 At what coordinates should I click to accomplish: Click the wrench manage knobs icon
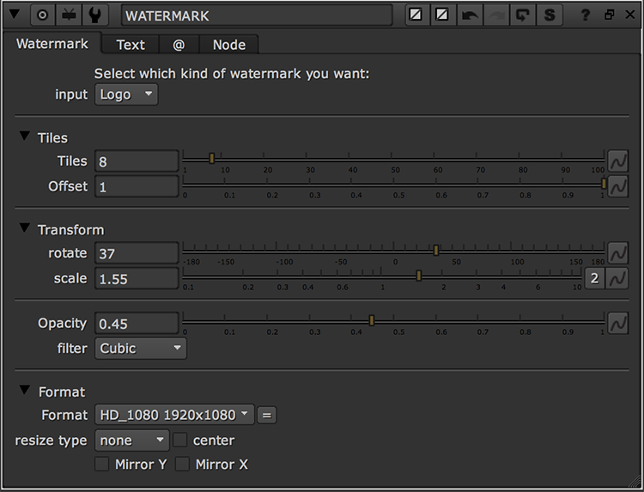94,15
